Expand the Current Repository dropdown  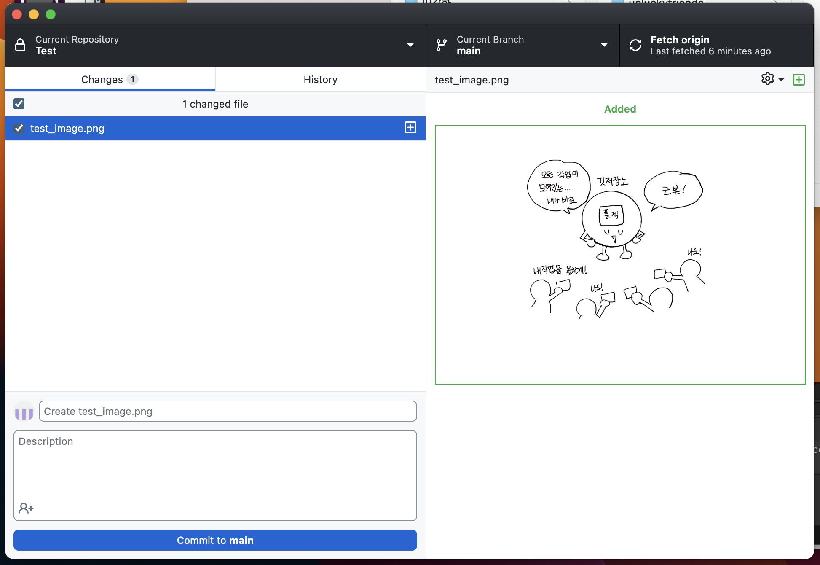[410, 45]
